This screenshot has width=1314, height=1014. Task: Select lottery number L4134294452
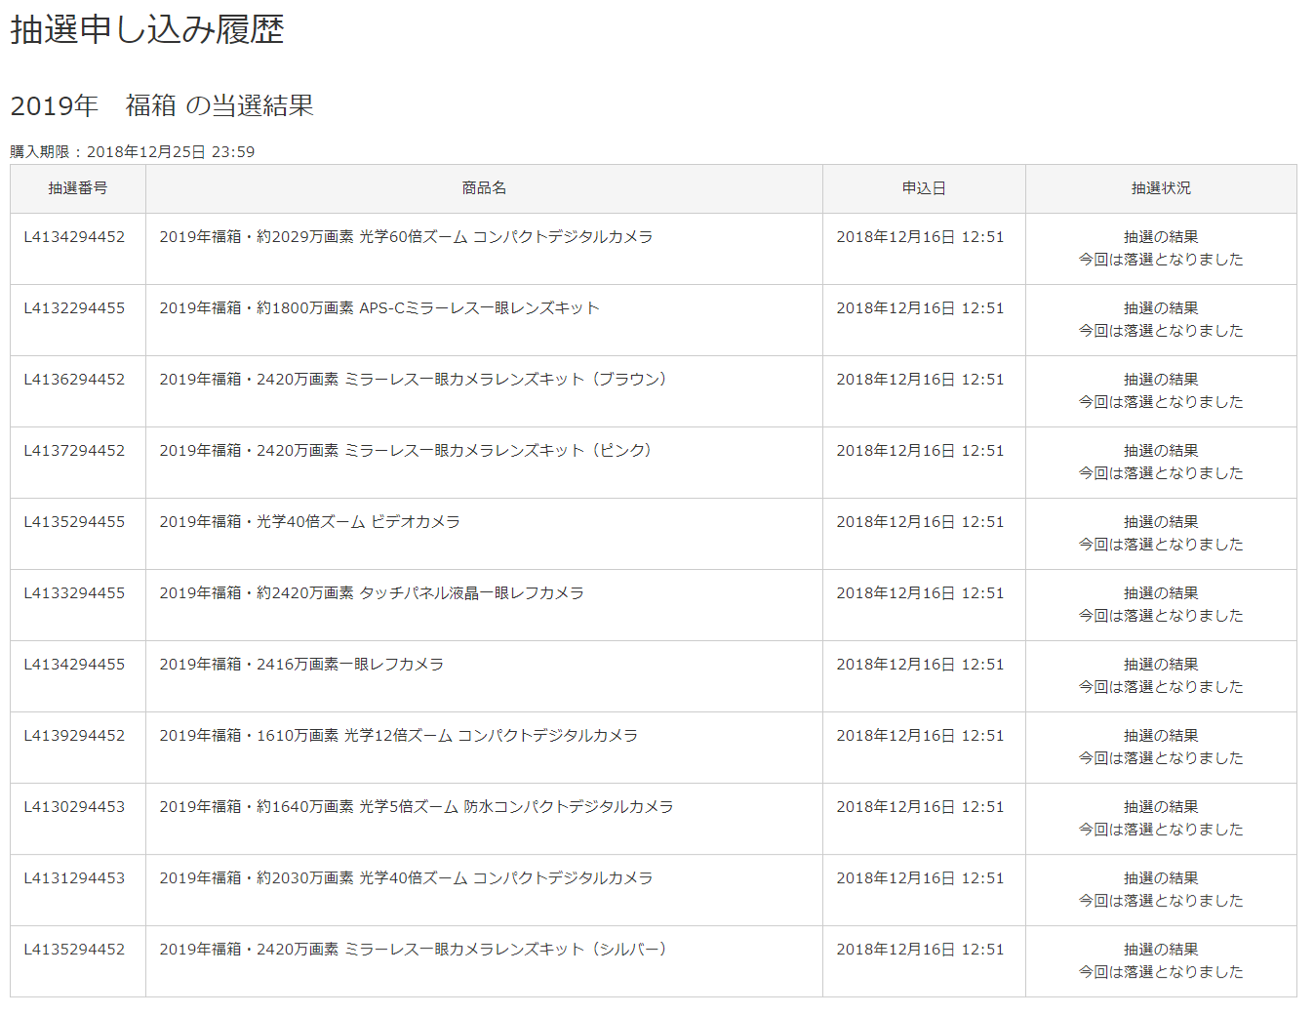click(75, 237)
